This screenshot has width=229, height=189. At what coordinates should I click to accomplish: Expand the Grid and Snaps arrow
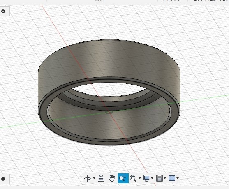tap(165, 178)
